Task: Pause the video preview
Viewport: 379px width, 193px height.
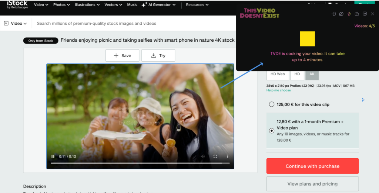Action: point(53,156)
